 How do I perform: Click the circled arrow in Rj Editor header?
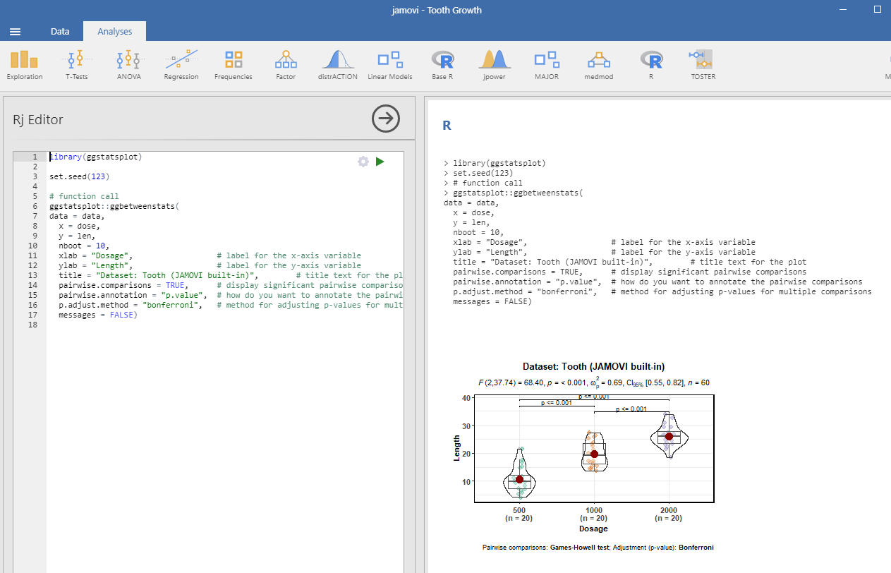click(385, 119)
